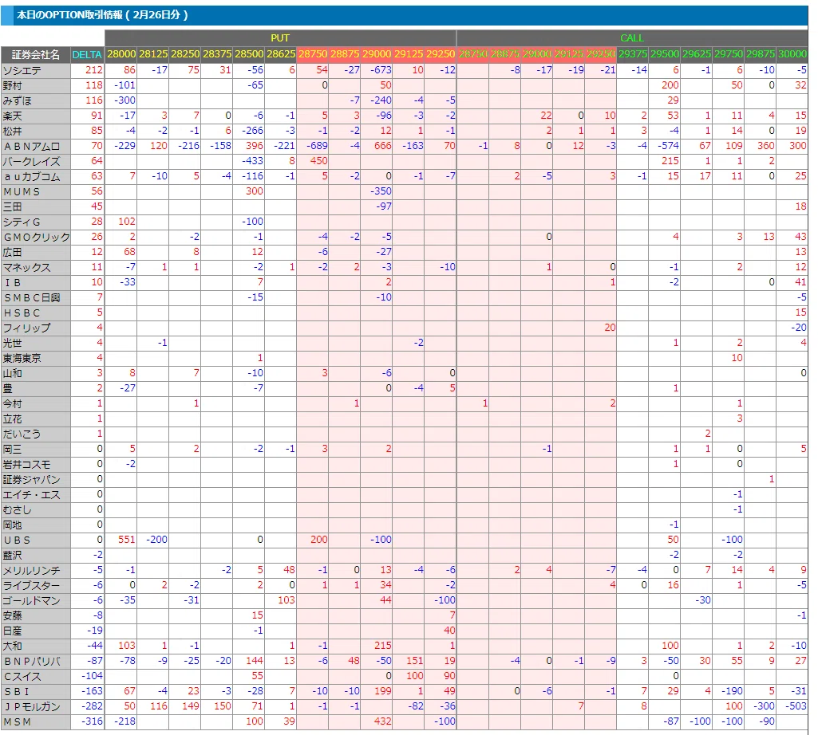Select the 29500 CALL strike header
818x735 pixels.
pyautogui.click(x=665, y=54)
